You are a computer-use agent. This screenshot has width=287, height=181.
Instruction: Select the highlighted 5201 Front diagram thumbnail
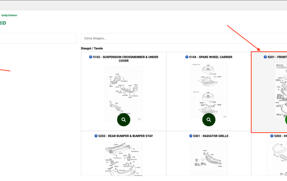point(281,90)
